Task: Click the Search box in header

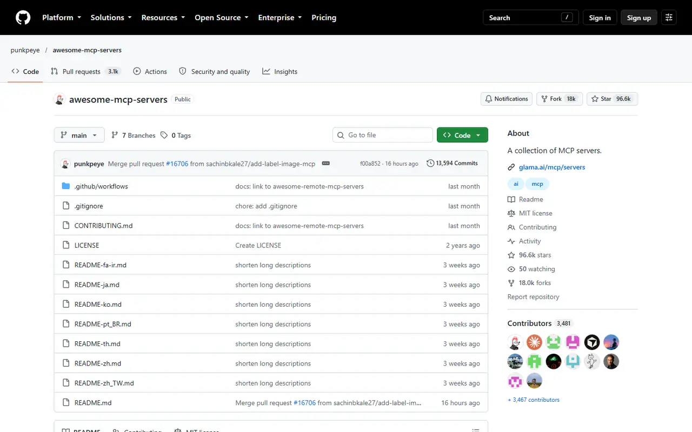Action: point(531,18)
